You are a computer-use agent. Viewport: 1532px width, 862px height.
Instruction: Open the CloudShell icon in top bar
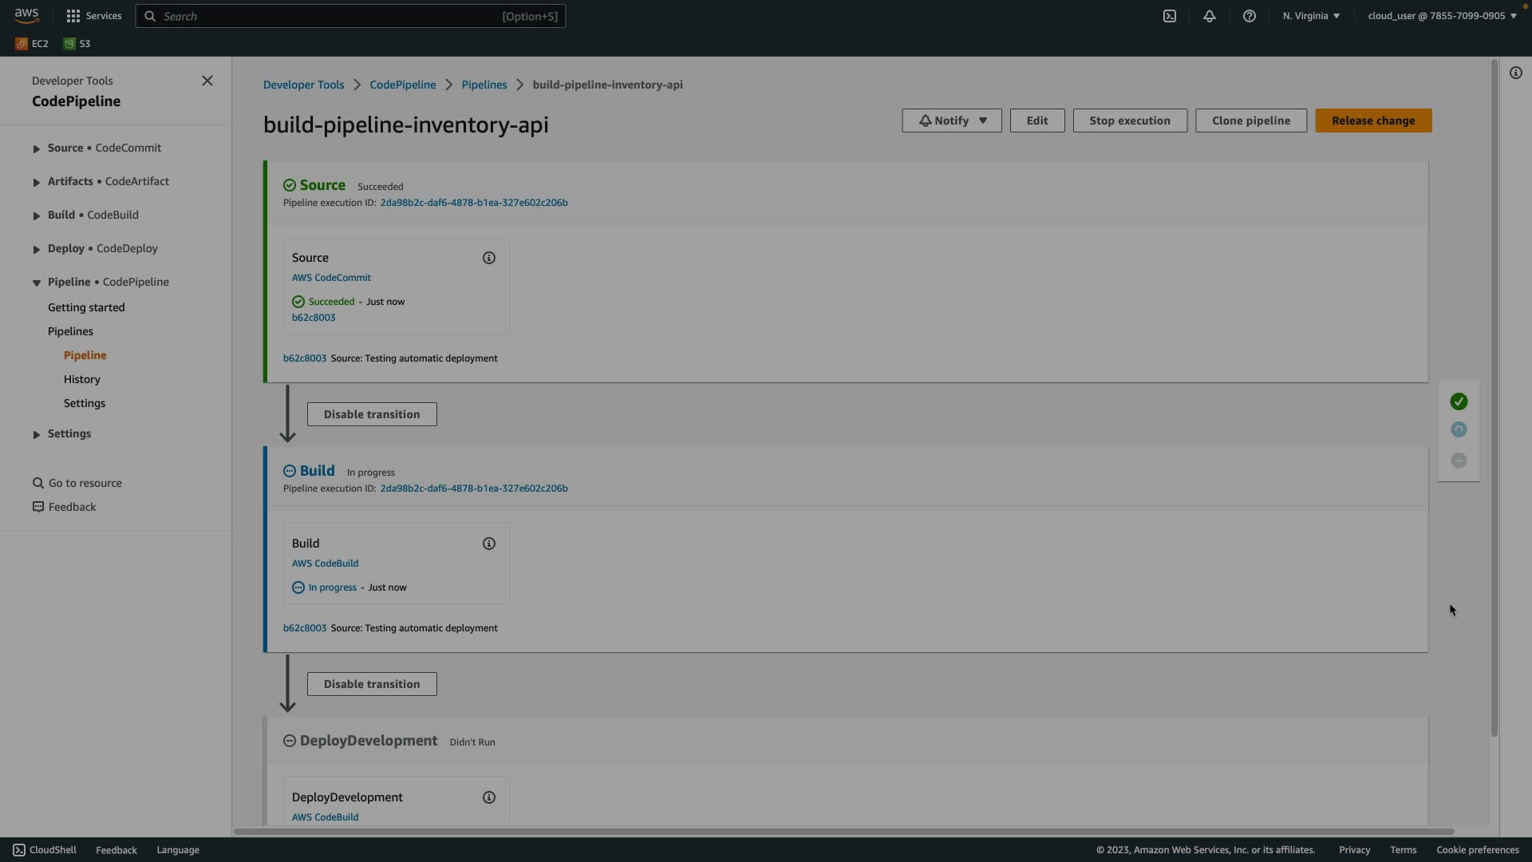pyautogui.click(x=1169, y=16)
